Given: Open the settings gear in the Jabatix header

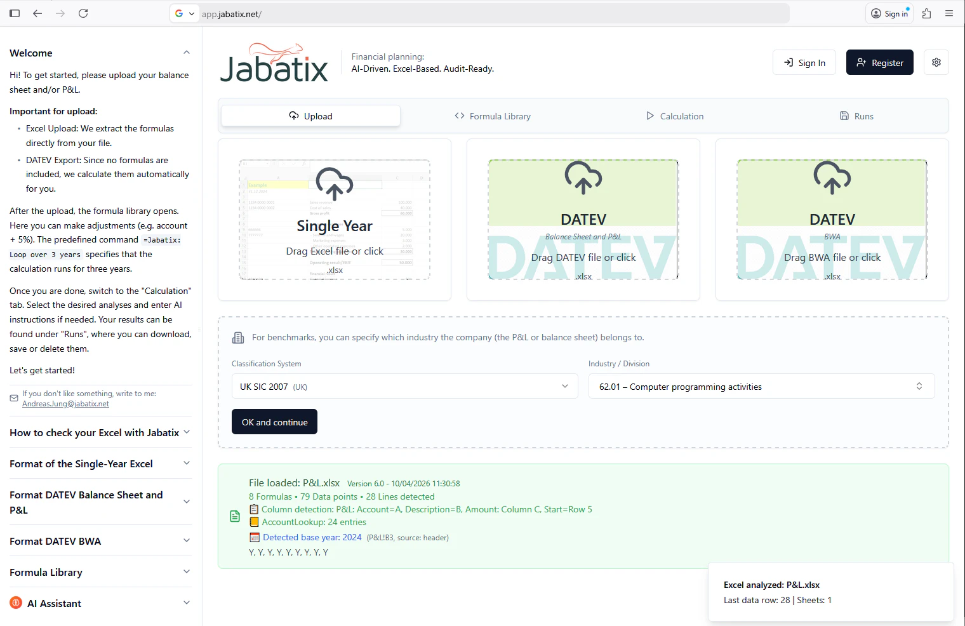Looking at the screenshot, I should [936, 62].
